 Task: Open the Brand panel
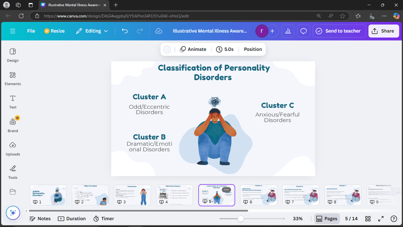tap(13, 125)
